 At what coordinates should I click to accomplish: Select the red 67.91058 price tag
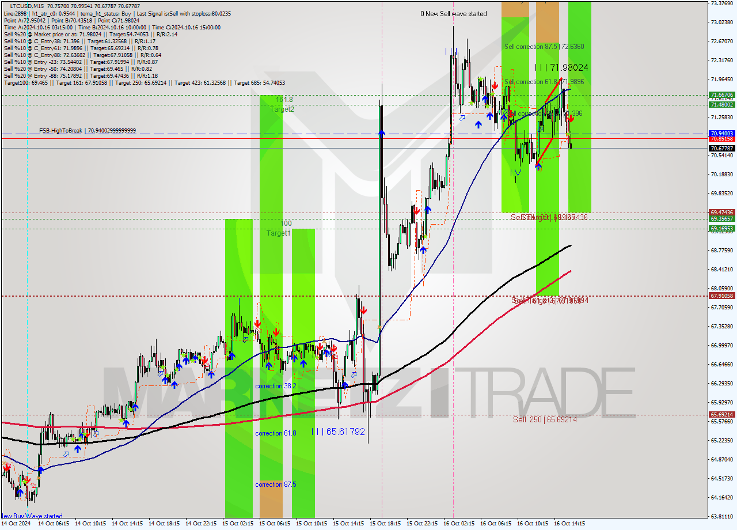721,296
